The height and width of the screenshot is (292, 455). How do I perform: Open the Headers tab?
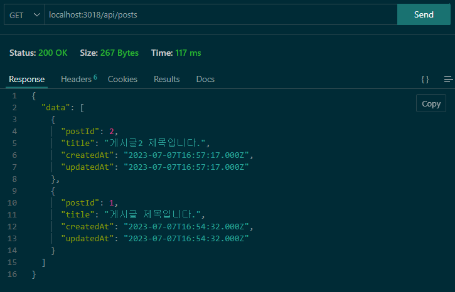tap(78, 79)
